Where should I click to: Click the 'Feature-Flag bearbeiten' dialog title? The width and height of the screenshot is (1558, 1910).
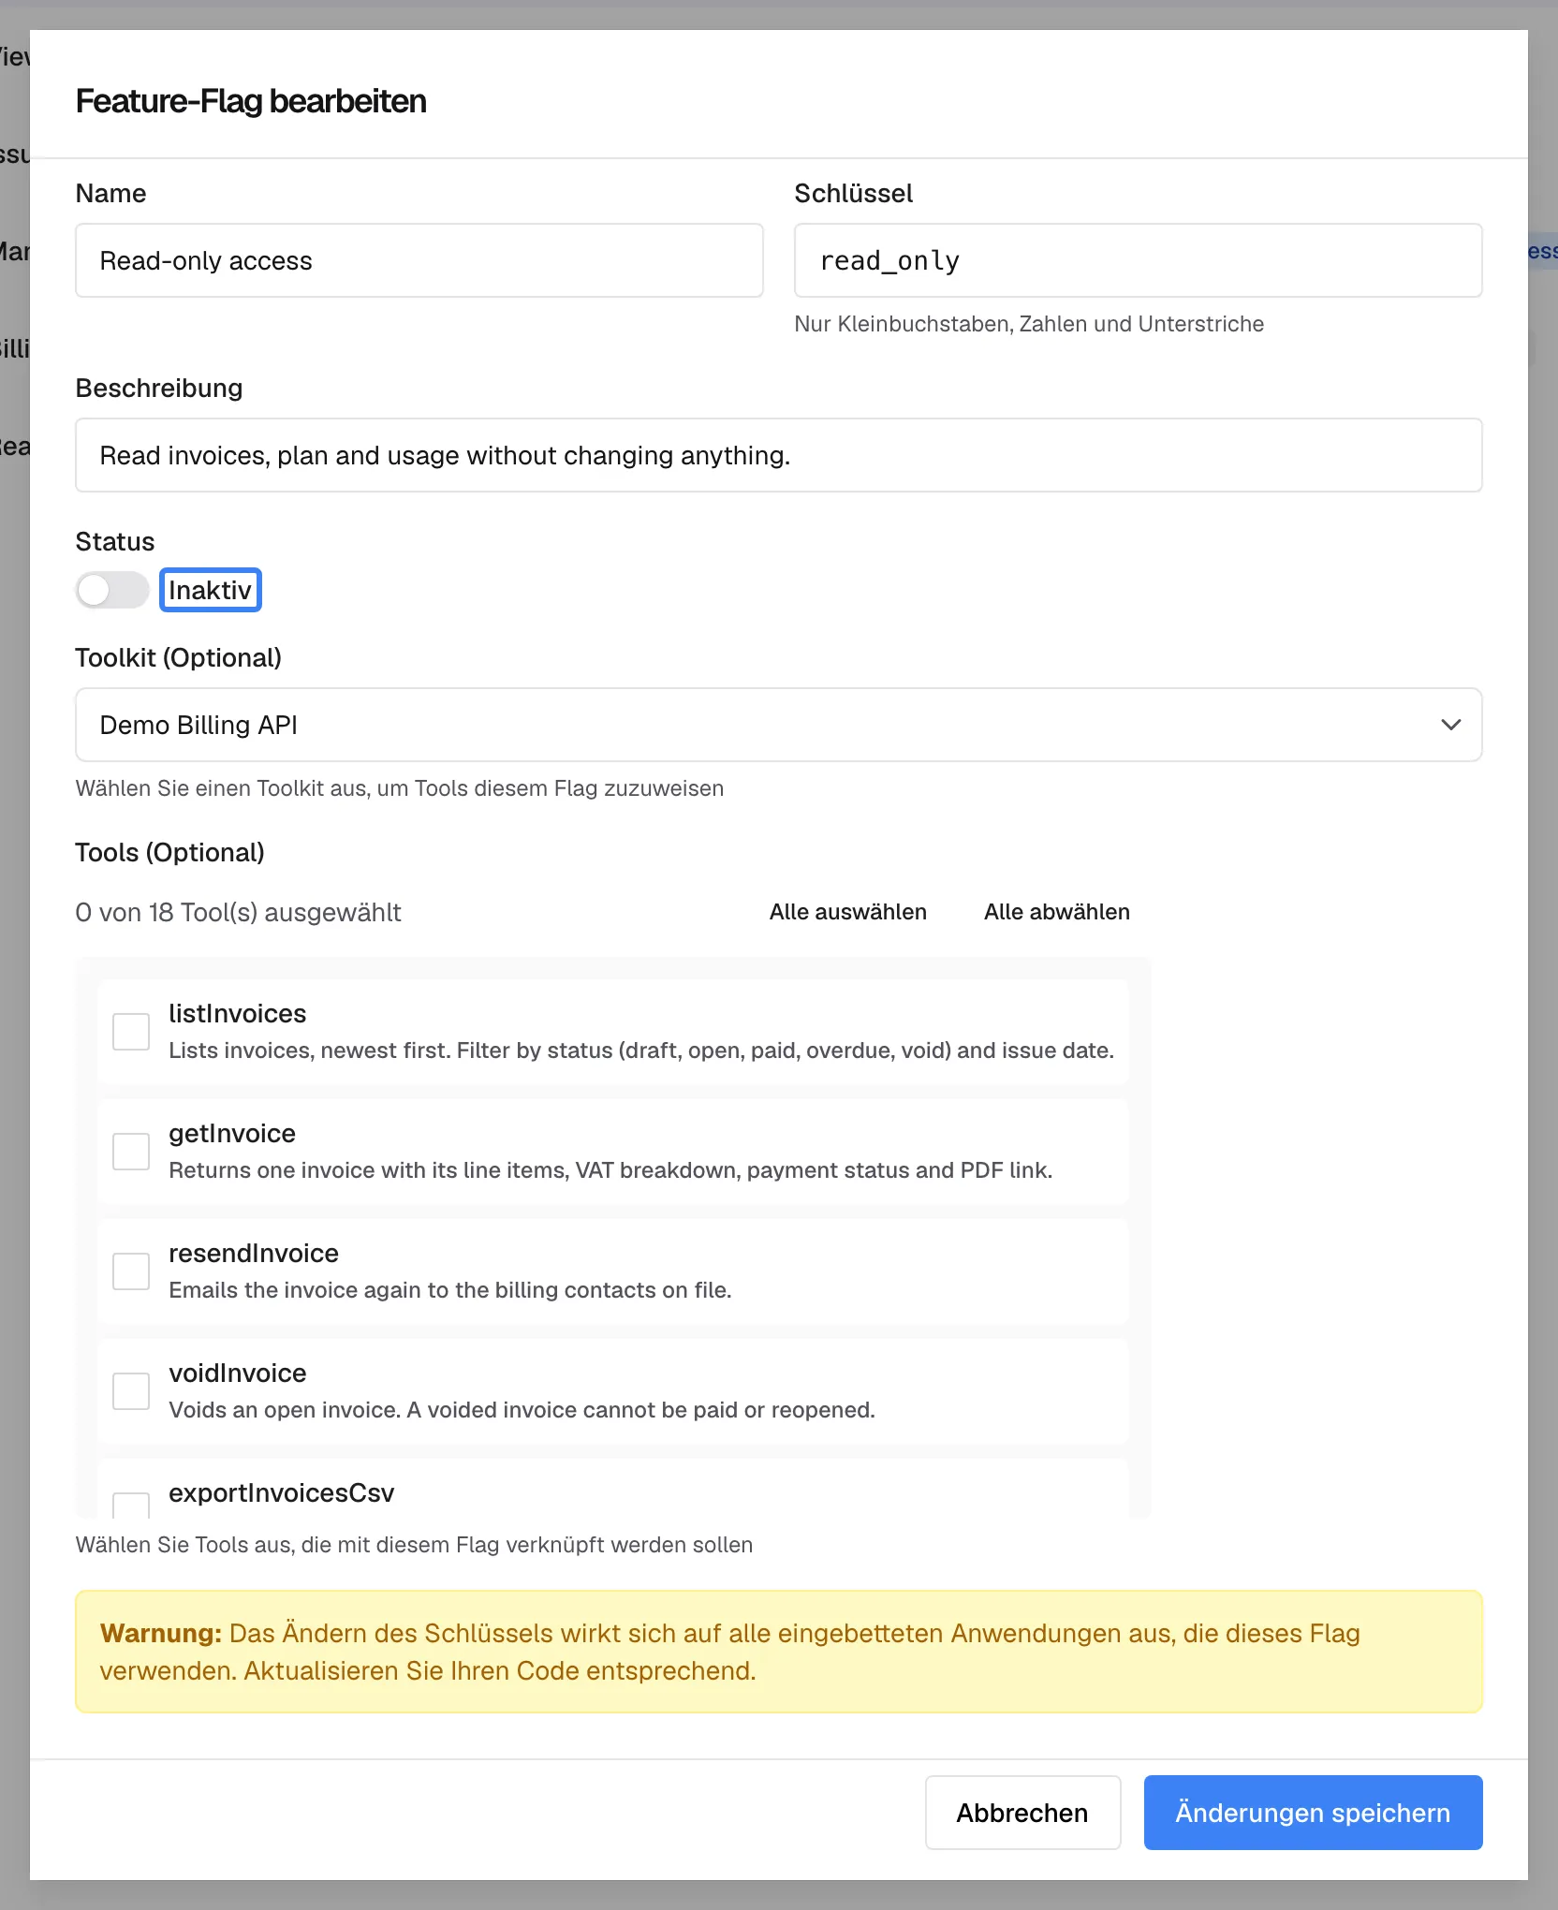coord(251,101)
